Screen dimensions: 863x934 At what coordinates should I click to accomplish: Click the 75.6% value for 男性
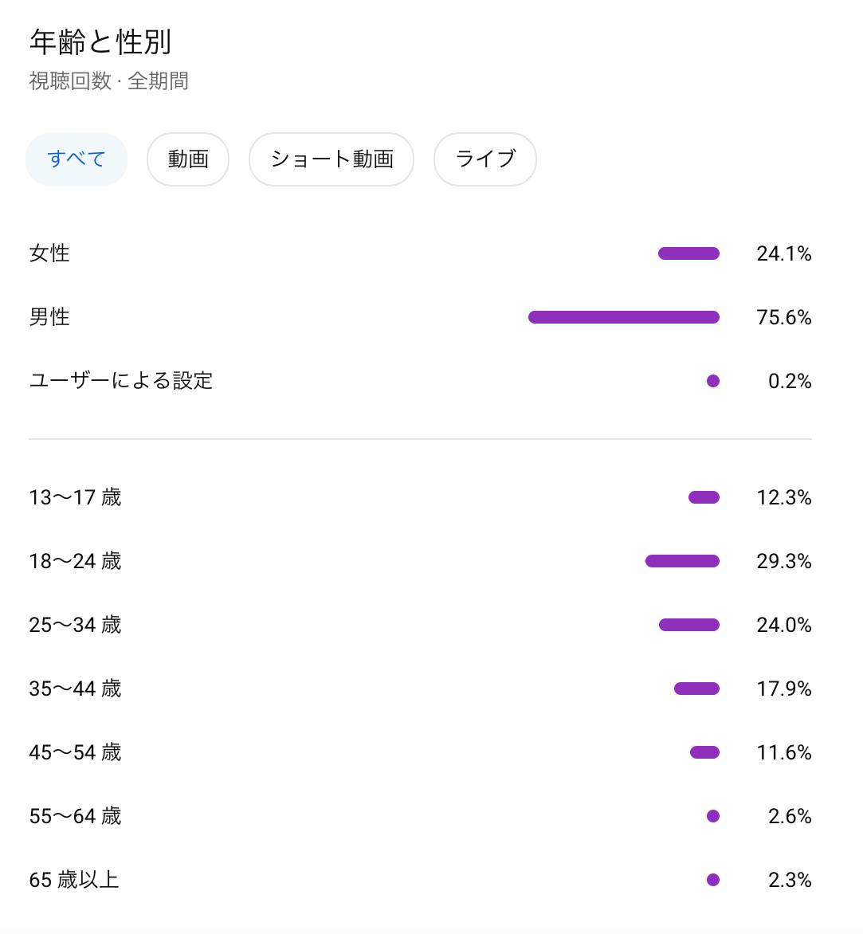[783, 318]
